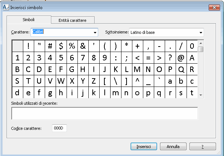
Task: Switch to the Simboli tab
Action: tap(29, 20)
